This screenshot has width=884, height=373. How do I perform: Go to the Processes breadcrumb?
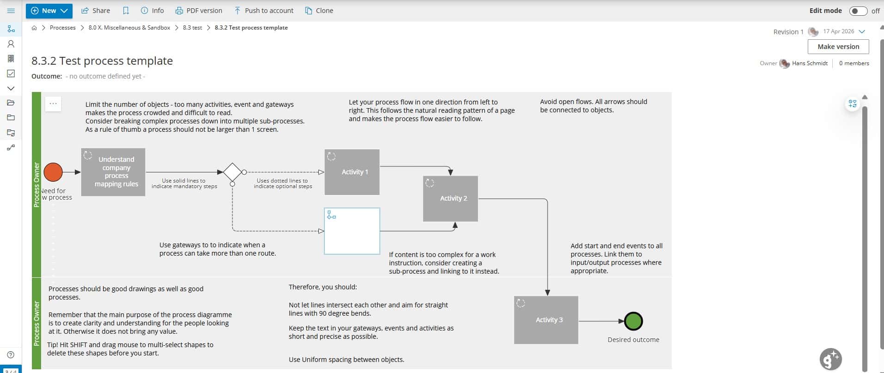62,28
